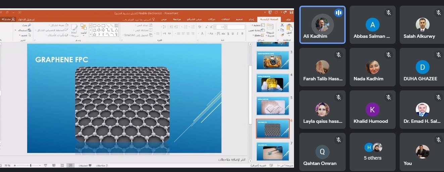The image size is (444, 172).
Task: Click the Reset slide button
Action: coord(257,30)
